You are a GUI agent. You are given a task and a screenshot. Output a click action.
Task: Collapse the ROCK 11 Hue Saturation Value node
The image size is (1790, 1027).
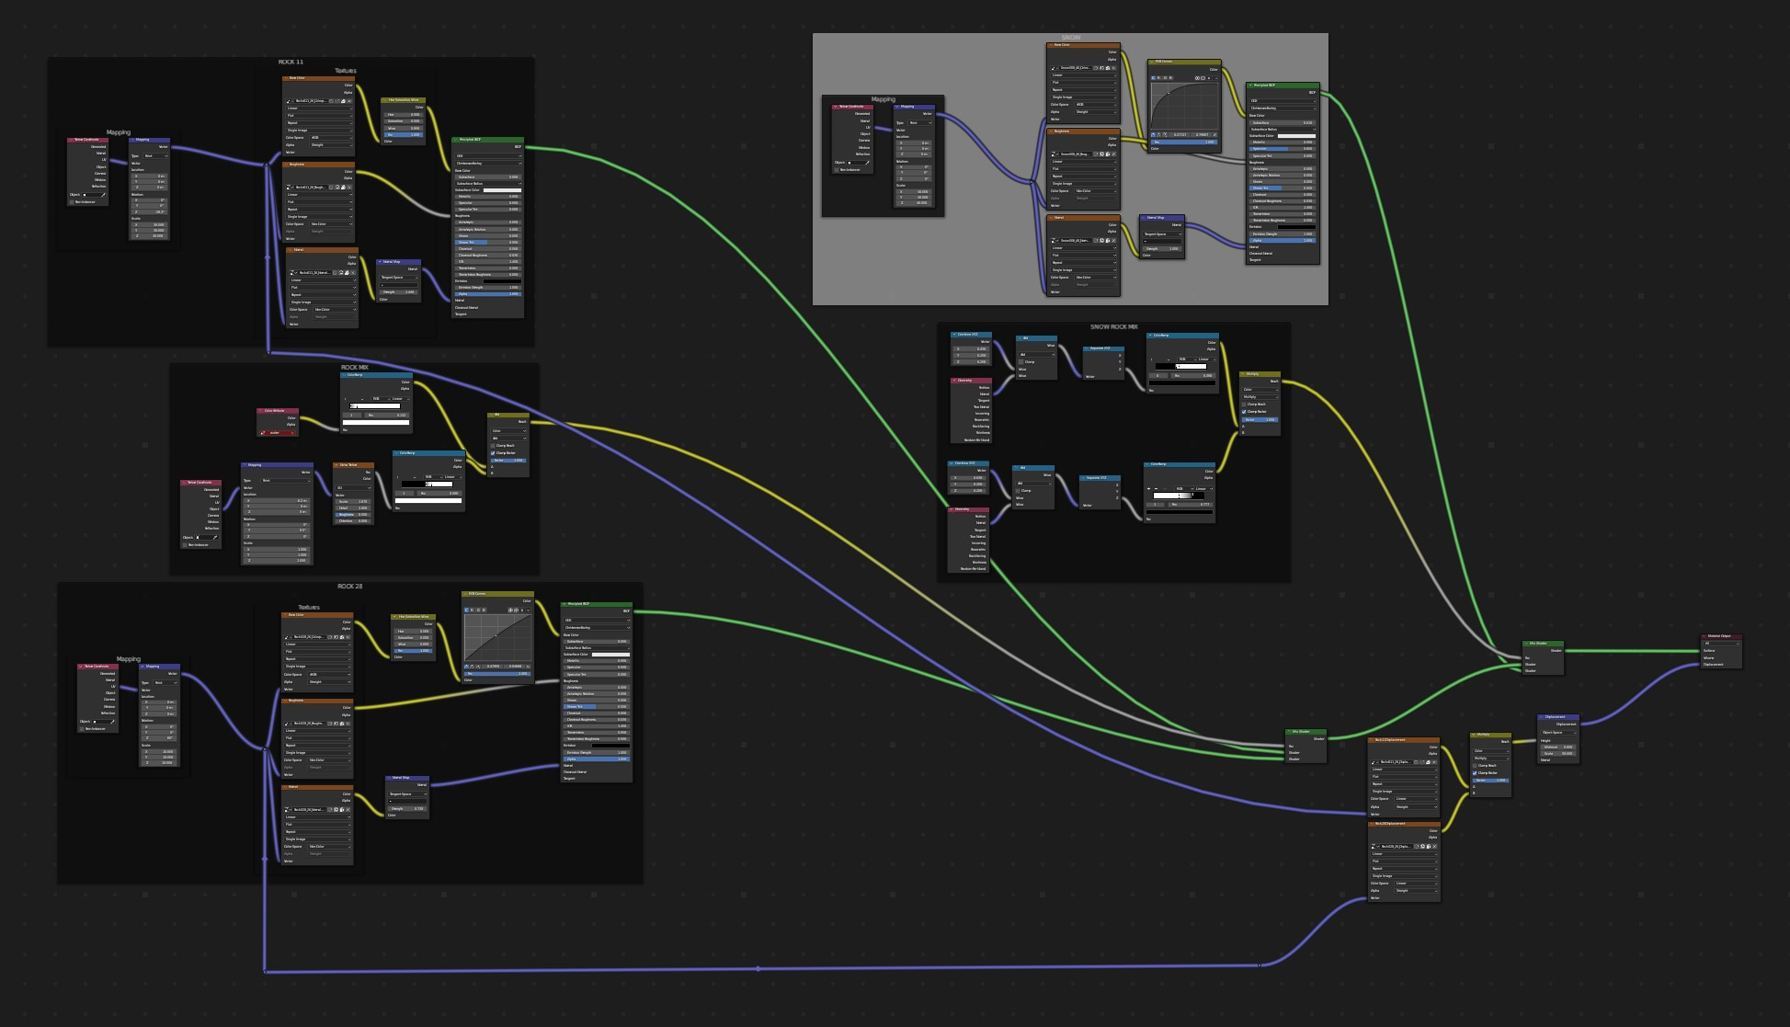(x=384, y=100)
